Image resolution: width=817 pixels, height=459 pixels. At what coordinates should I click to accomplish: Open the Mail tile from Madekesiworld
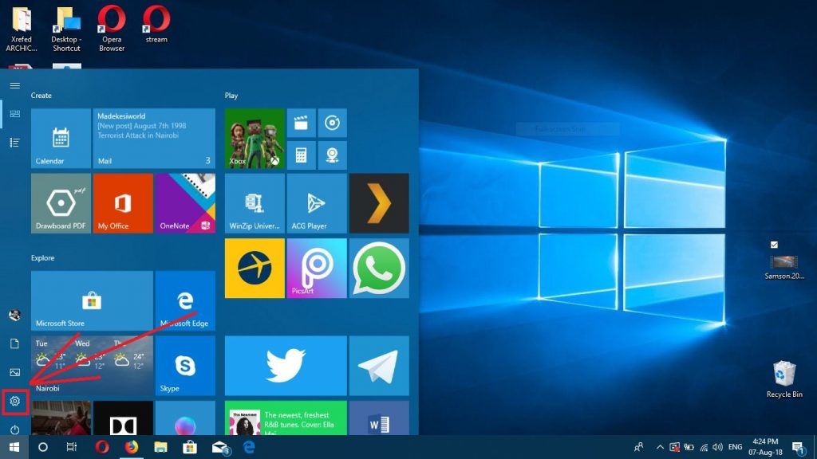(154, 139)
